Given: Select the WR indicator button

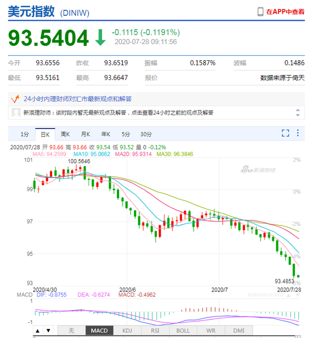Looking at the screenshot, I should (x=211, y=331).
